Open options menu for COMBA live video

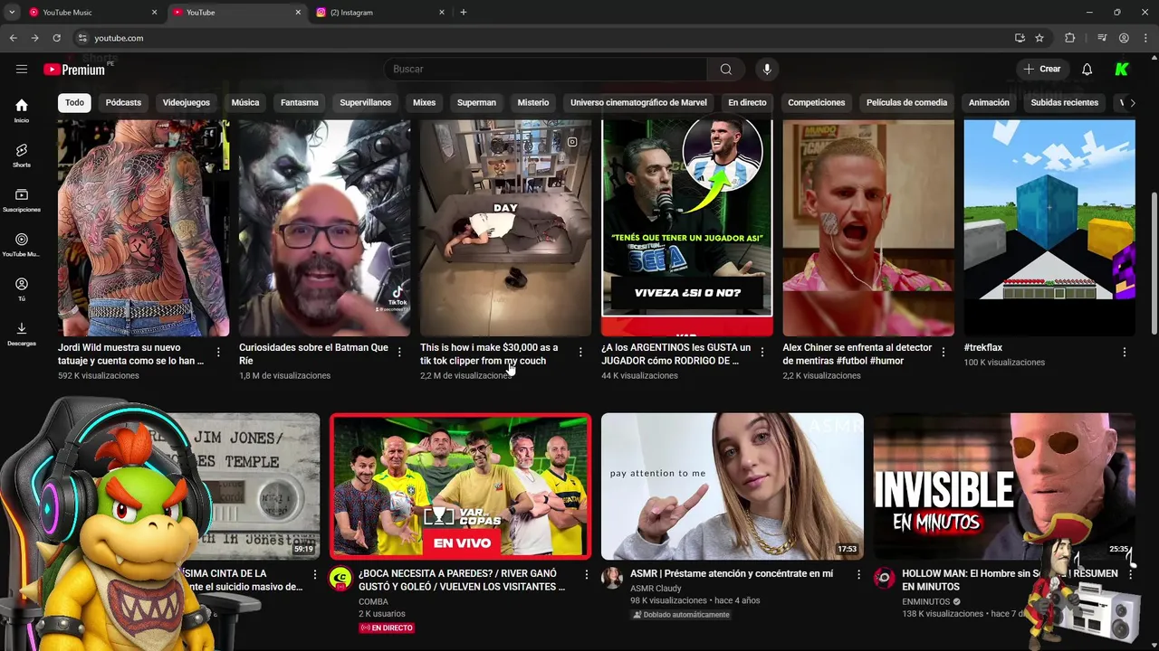tap(586, 575)
